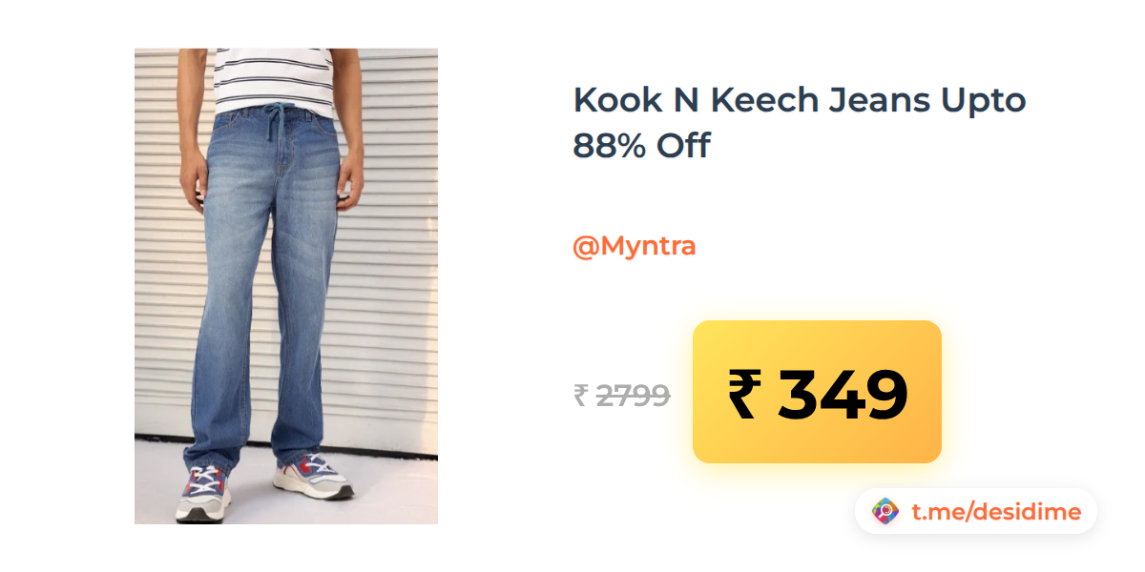1145x572 pixels.
Task: Click the 349 number in the badge
Action: 843,394
